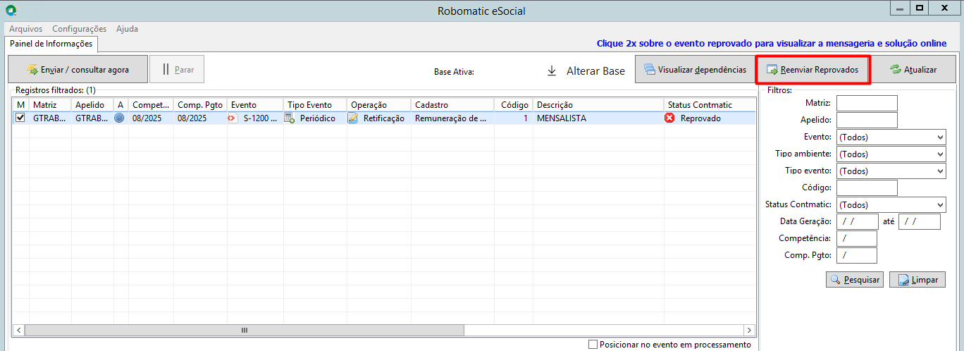
Task: Sort by the Matriz column header
Action: point(50,105)
